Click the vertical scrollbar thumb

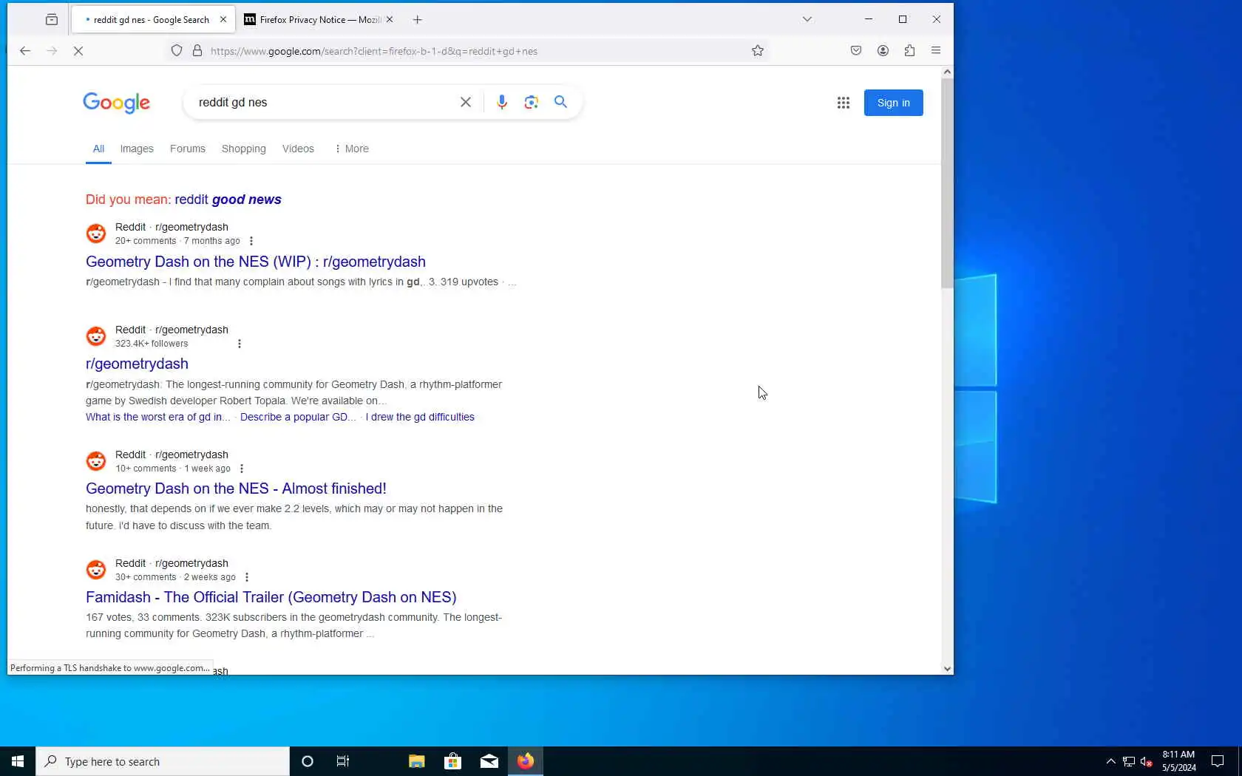coord(947,183)
